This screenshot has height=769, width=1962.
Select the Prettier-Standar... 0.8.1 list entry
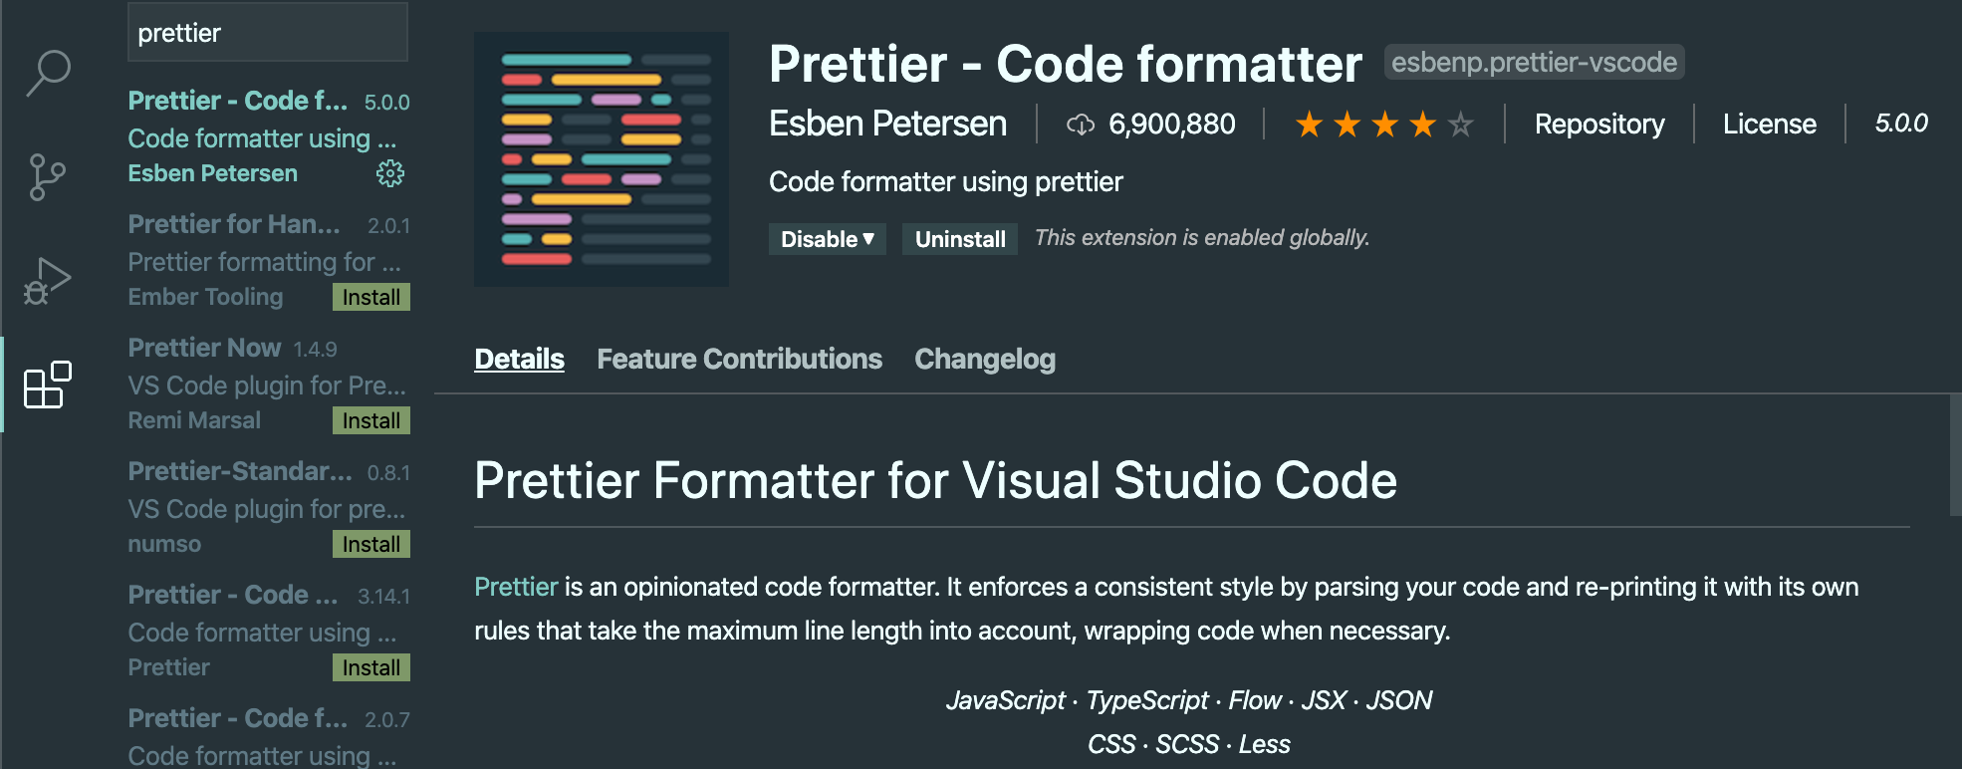pos(269,508)
